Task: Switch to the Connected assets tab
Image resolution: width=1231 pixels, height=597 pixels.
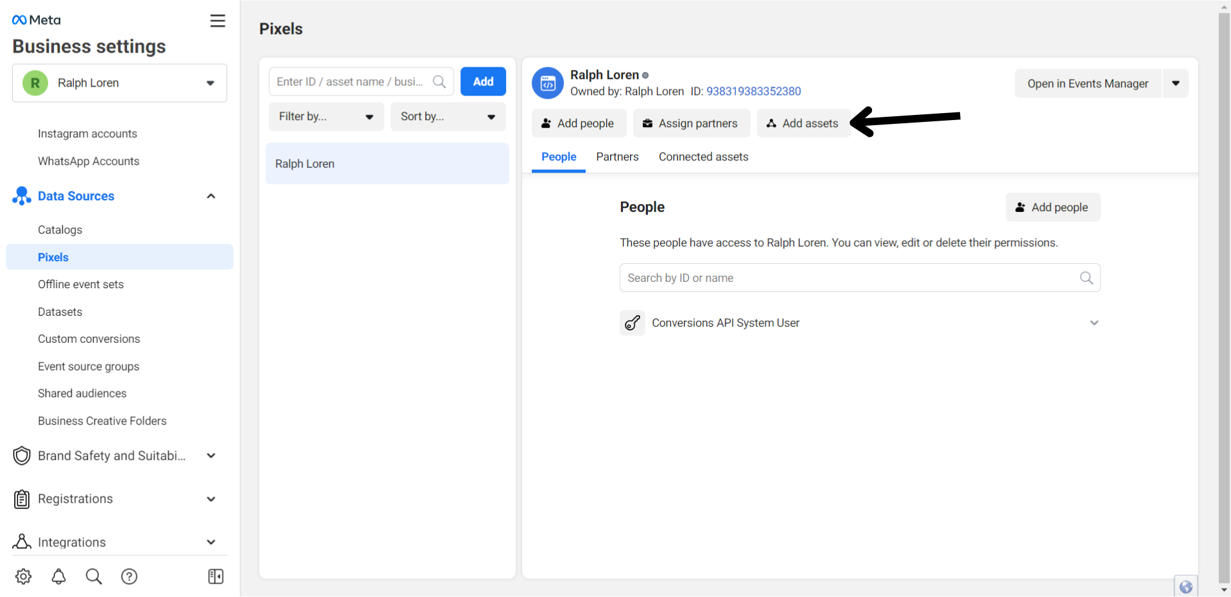Action: [x=703, y=157]
